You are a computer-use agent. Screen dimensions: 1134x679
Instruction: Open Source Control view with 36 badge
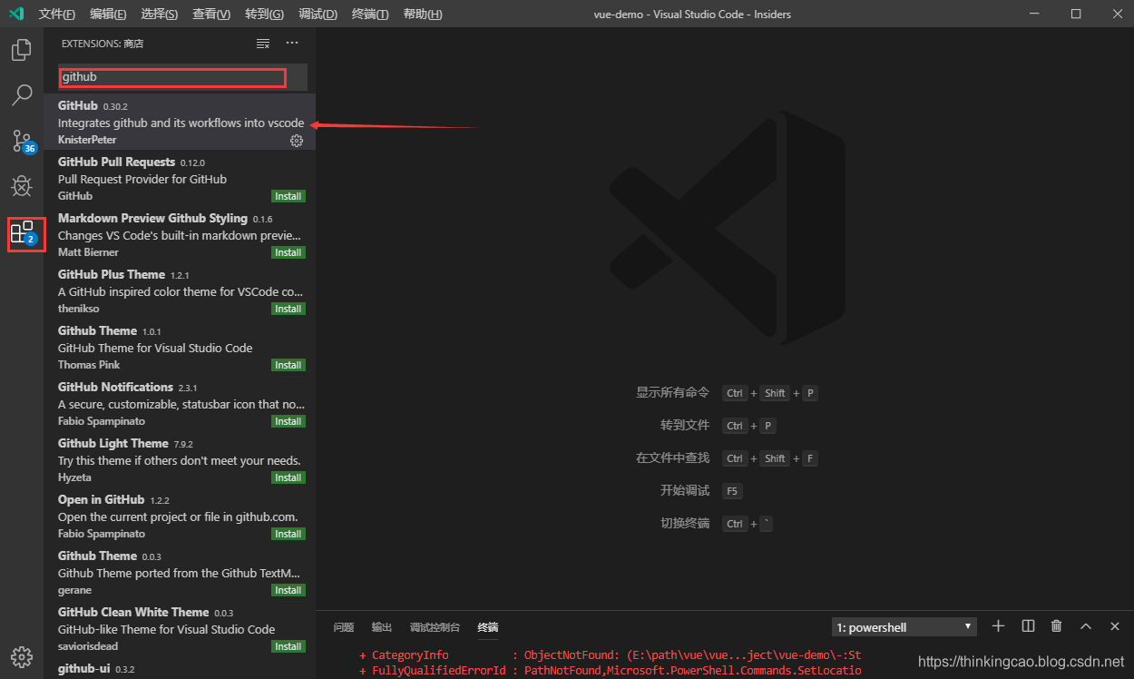(22, 141)
